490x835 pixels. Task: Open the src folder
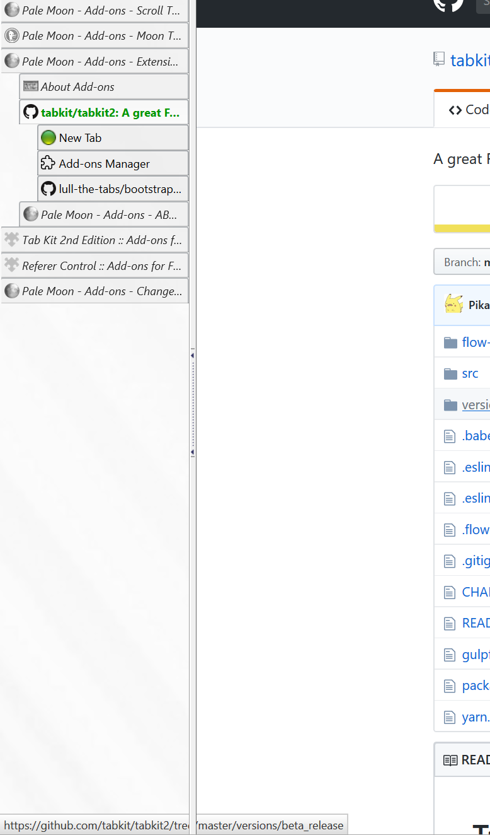coord(470,373)
